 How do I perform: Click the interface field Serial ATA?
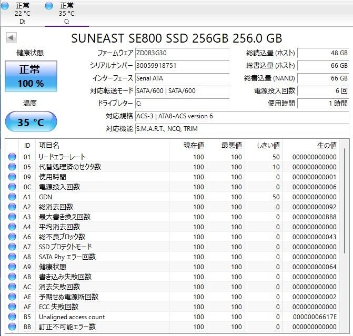click(x=182, y=78)
